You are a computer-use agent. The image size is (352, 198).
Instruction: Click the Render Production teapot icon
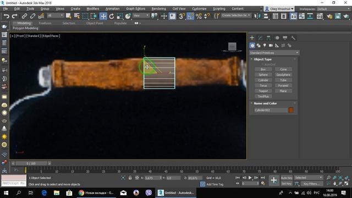[346, 16]
